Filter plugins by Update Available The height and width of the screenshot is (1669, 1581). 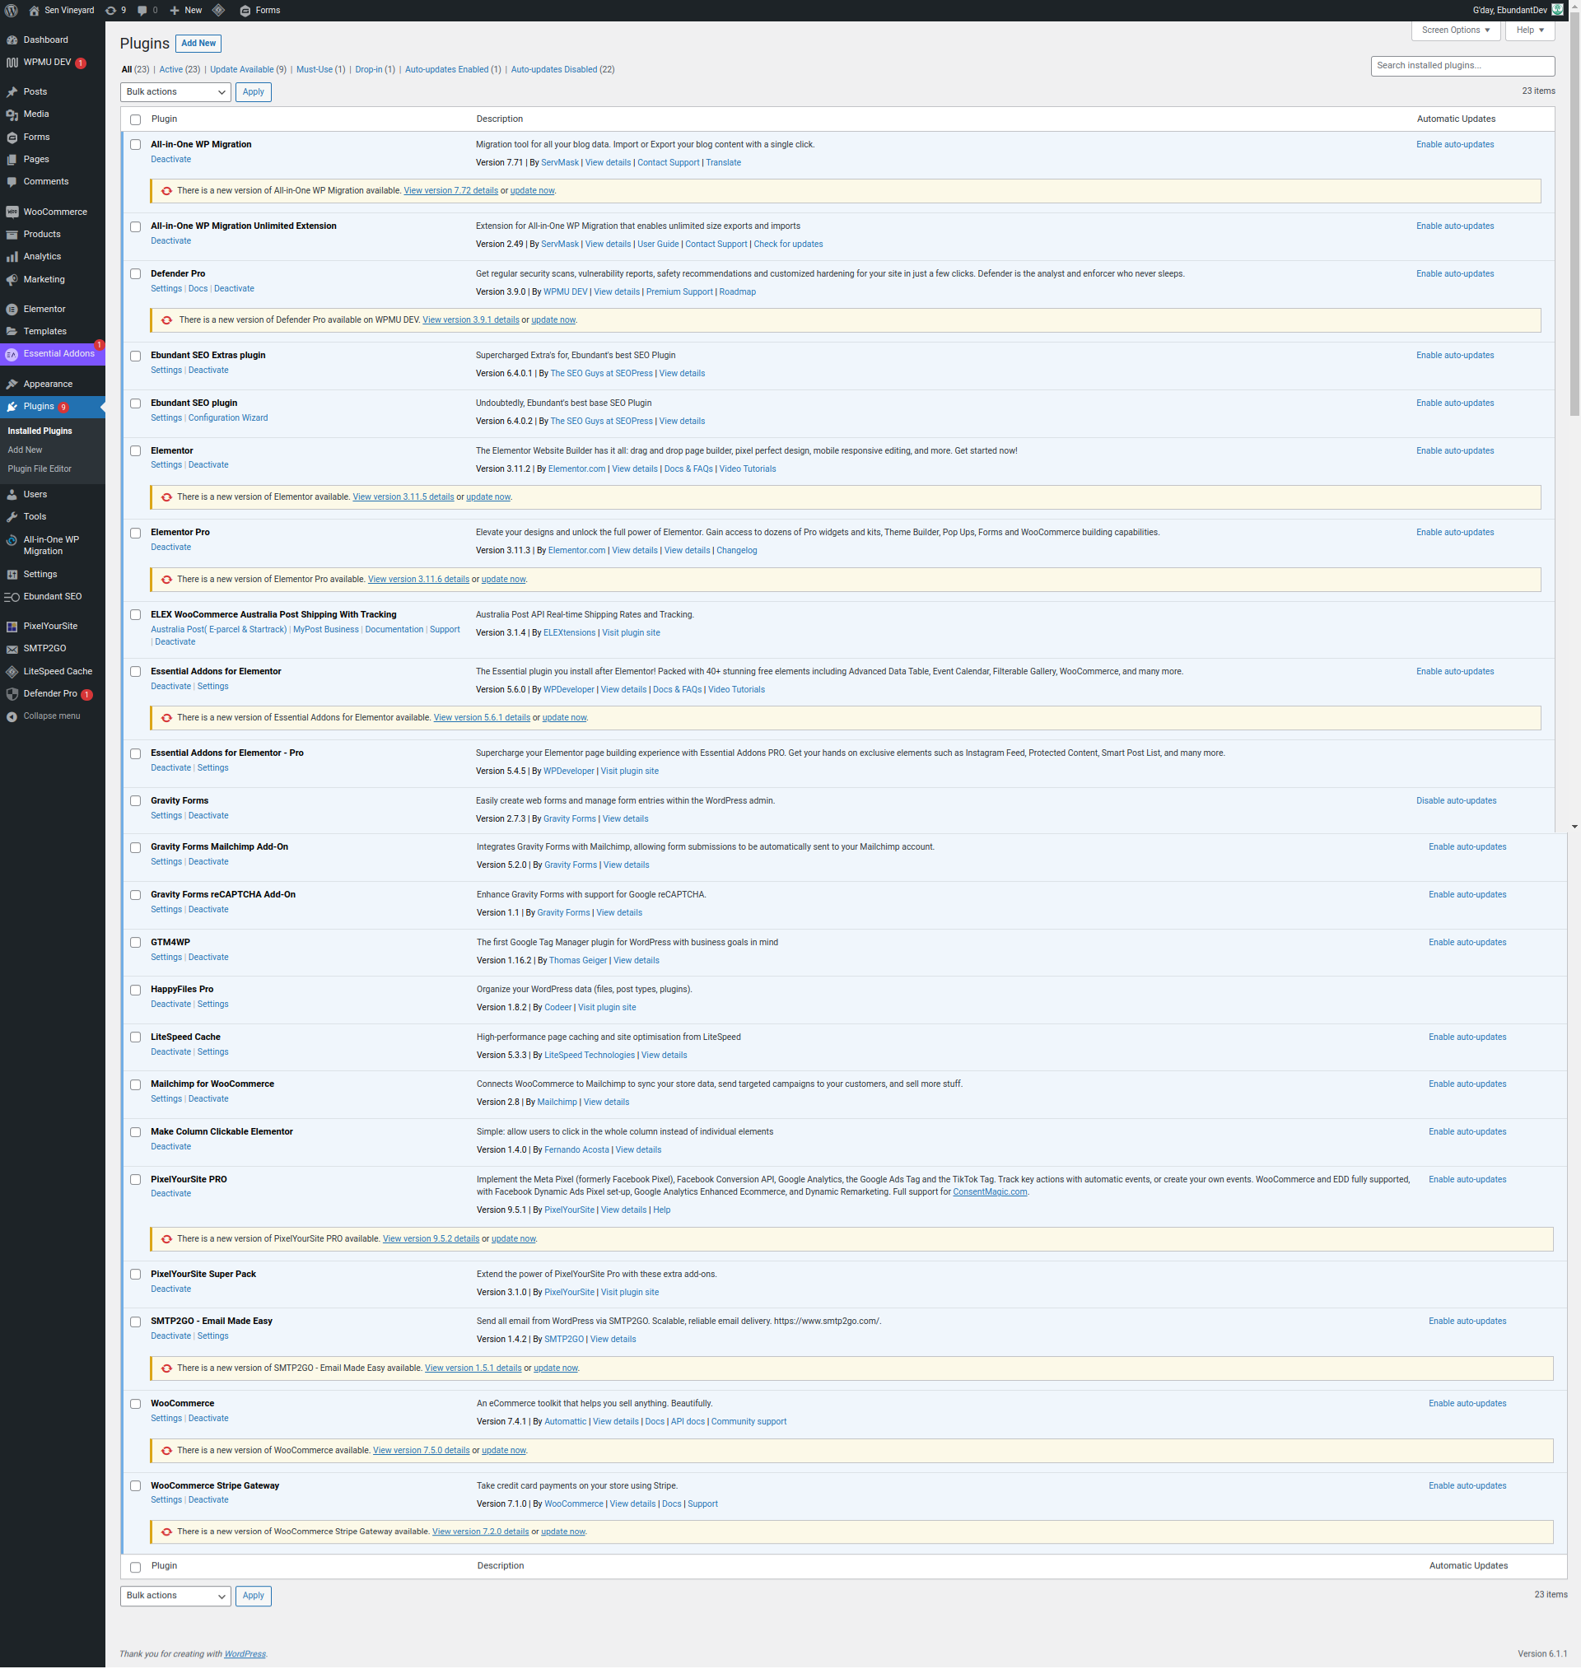click(241, 70)
